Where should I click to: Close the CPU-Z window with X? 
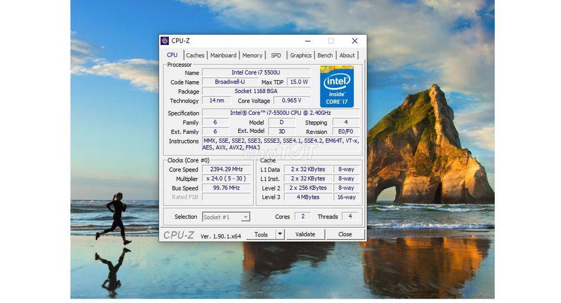(x=355, y=41)
